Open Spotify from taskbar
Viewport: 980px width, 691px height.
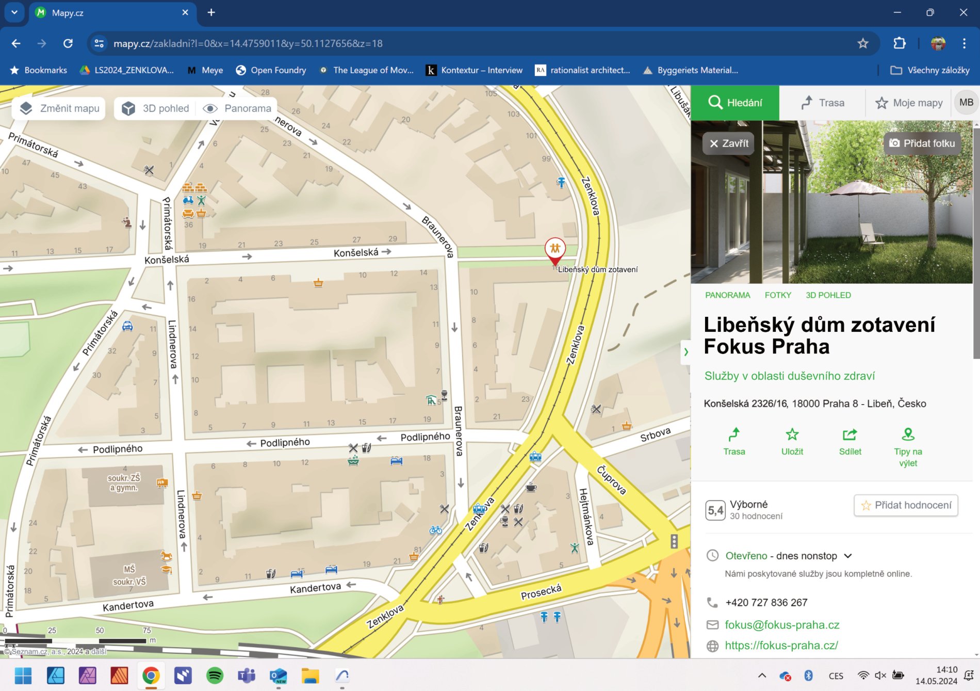click(x=215, y=676)
